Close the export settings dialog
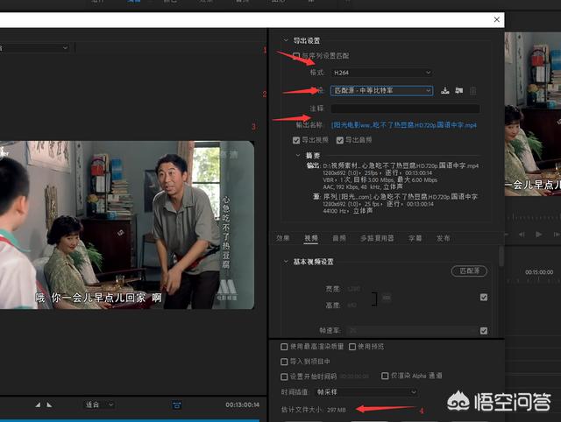Image resolution: width=561 pixels, height=422 pixels. click(497, 19)
